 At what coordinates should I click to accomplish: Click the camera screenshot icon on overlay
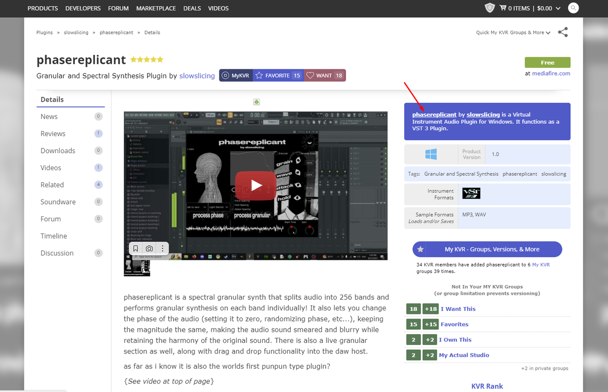point(149,249)
